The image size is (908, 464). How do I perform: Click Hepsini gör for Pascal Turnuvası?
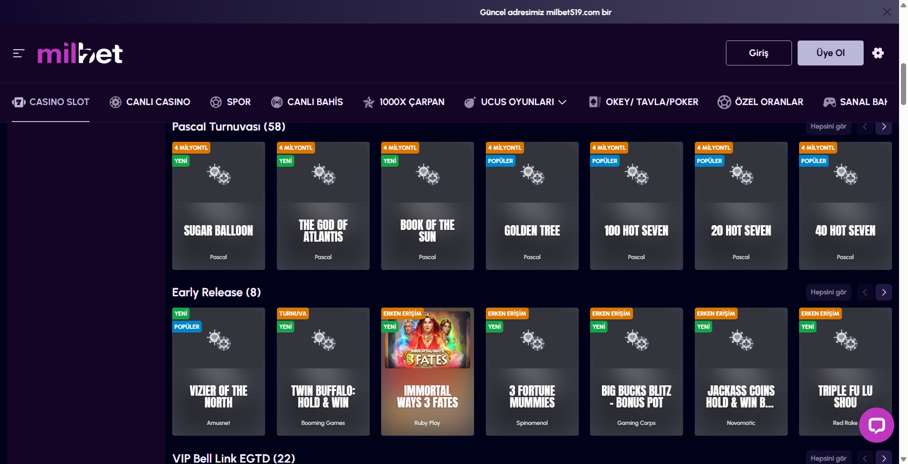828,127
